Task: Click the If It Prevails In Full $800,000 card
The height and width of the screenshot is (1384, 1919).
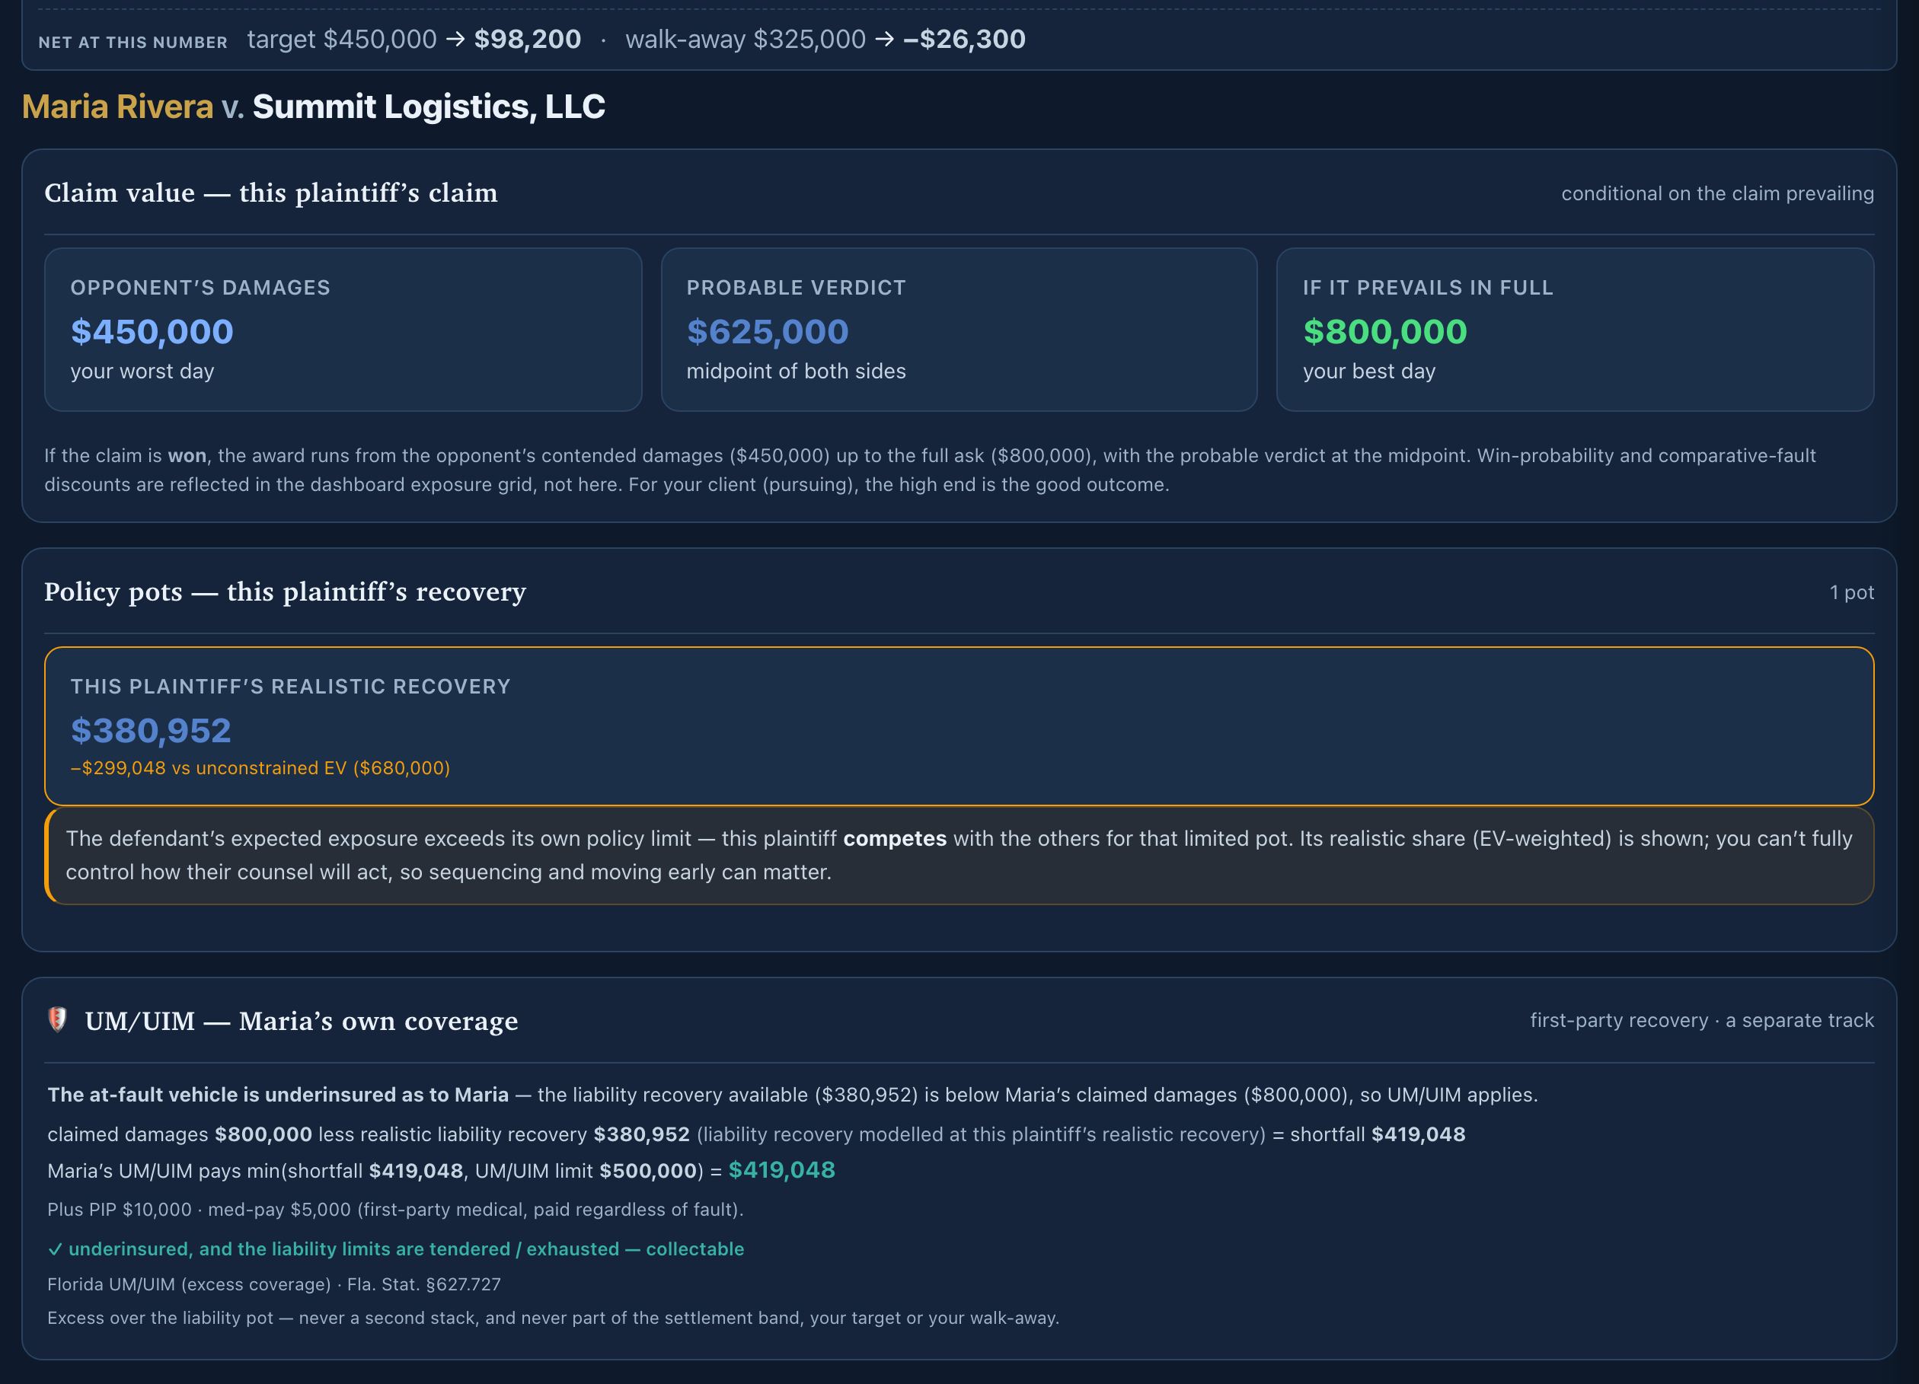Action: click(x=1575, y=329)
